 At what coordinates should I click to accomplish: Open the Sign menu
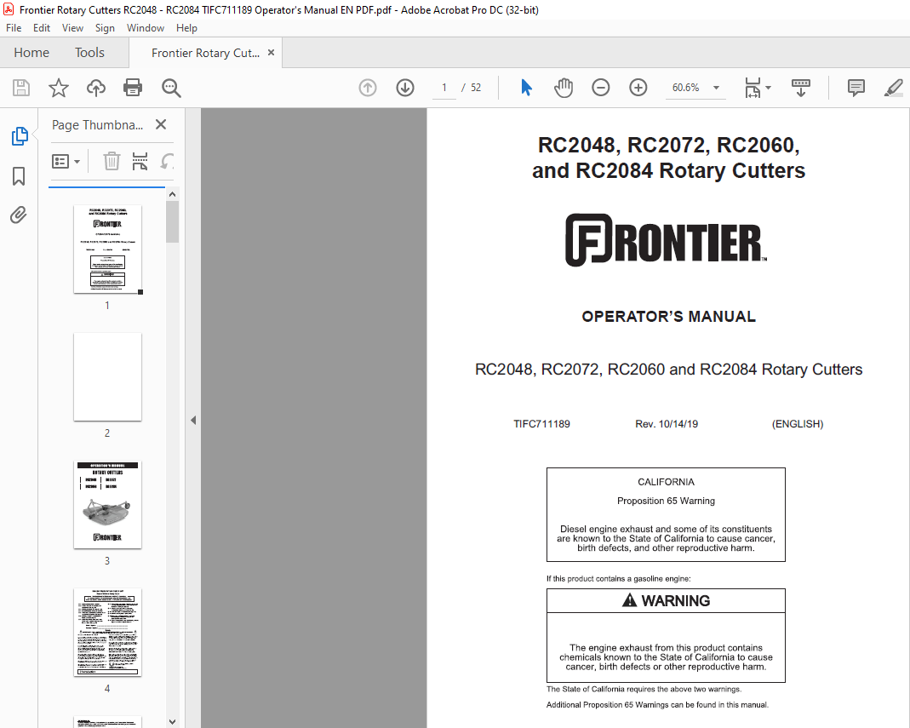(105, 28)
